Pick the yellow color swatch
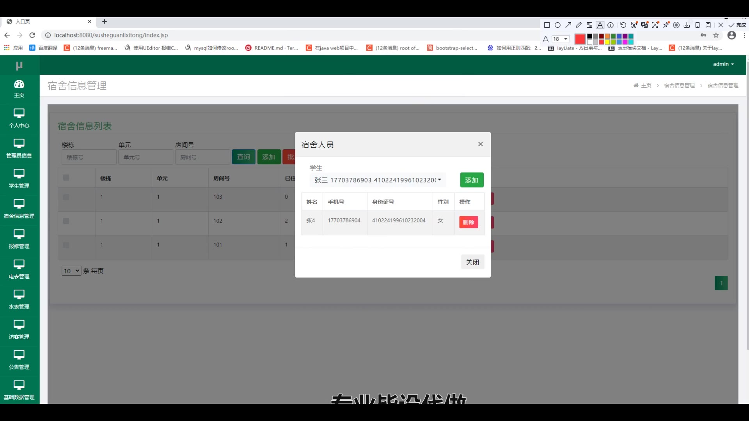Viewport: 749px width, 421px height. tap(607, 42)
